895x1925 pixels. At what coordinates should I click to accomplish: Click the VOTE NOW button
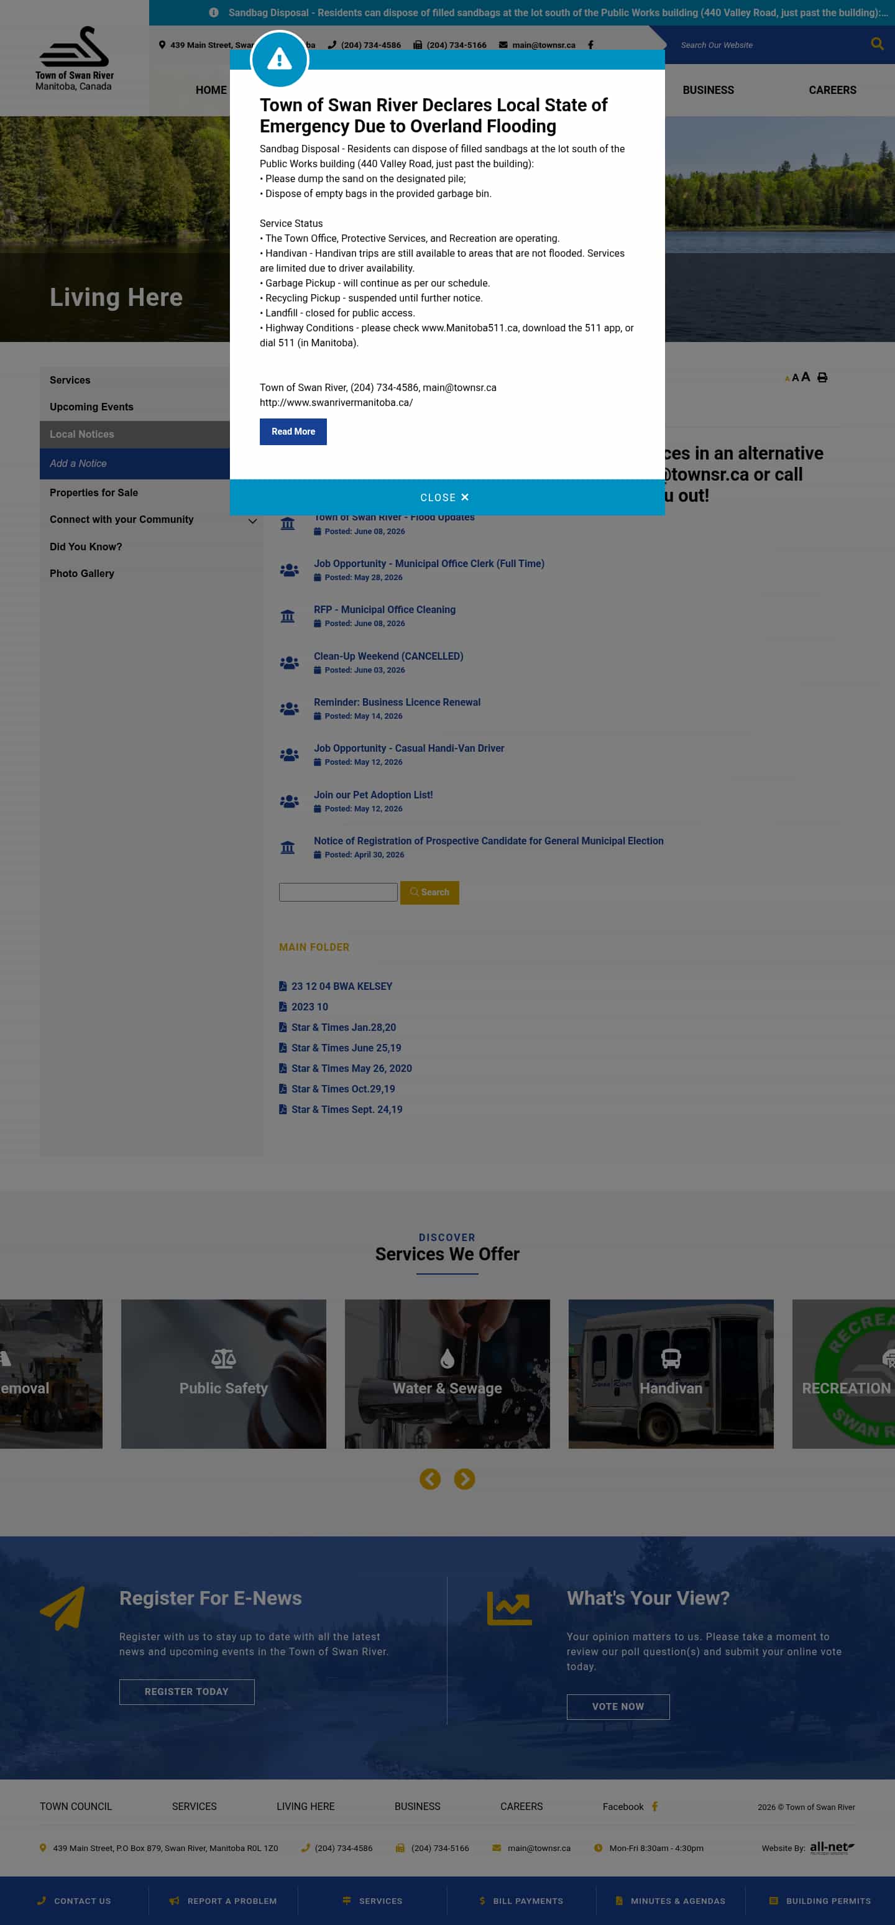click(618, 1707)
